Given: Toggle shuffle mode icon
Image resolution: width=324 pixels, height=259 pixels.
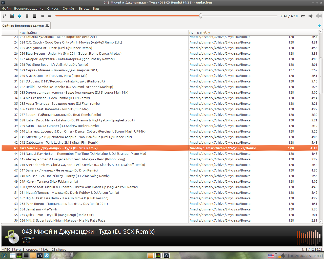Looking at the screenshot, I should click(311, 16).
